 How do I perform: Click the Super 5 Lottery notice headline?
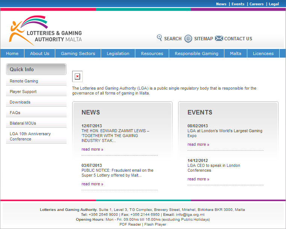pos(117,173)
